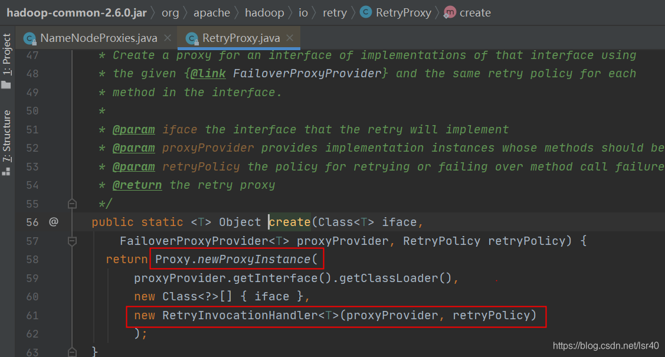The width and height of the screenshot is (665, 357).
Task: Click Proxy.newProxyInstance call
Action: tap(236, 259)
